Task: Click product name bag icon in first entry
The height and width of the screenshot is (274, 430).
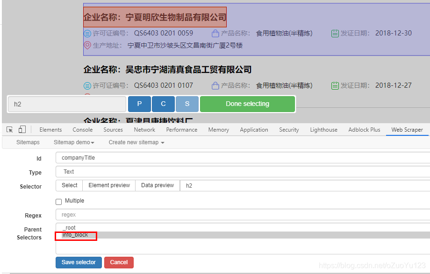Action: point(215,34)
